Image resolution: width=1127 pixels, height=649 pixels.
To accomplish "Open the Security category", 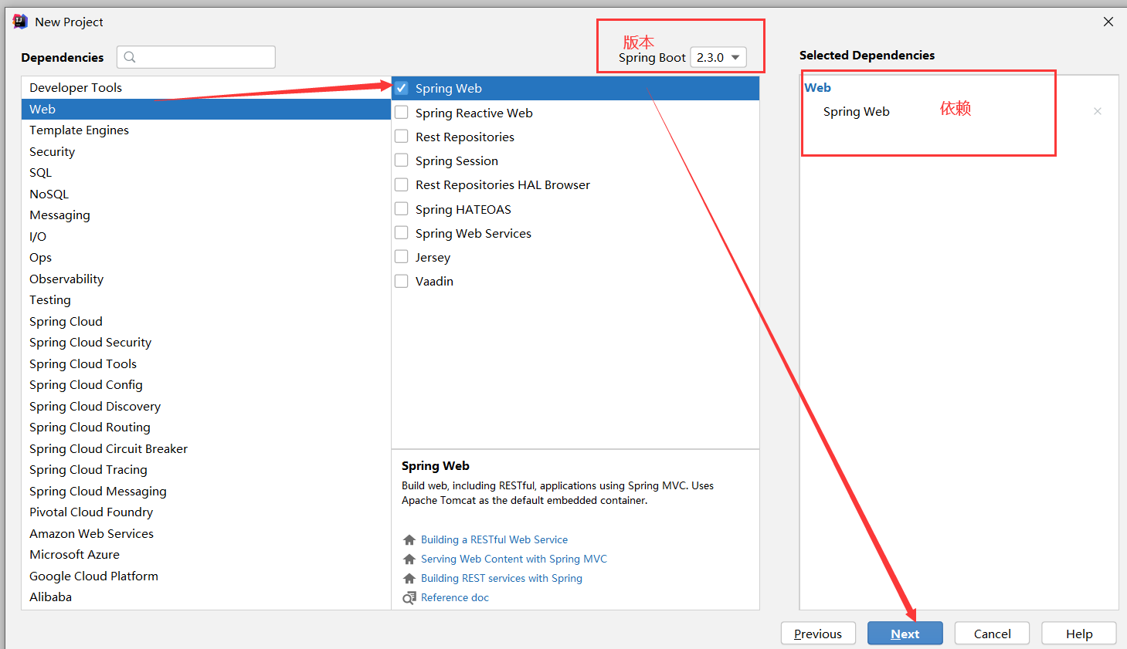I will click(x=206, y=151).
